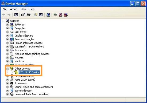The width and height of the screenshot is (147, 103).
Task: Open the View menu
Action: tap(23, 9)
